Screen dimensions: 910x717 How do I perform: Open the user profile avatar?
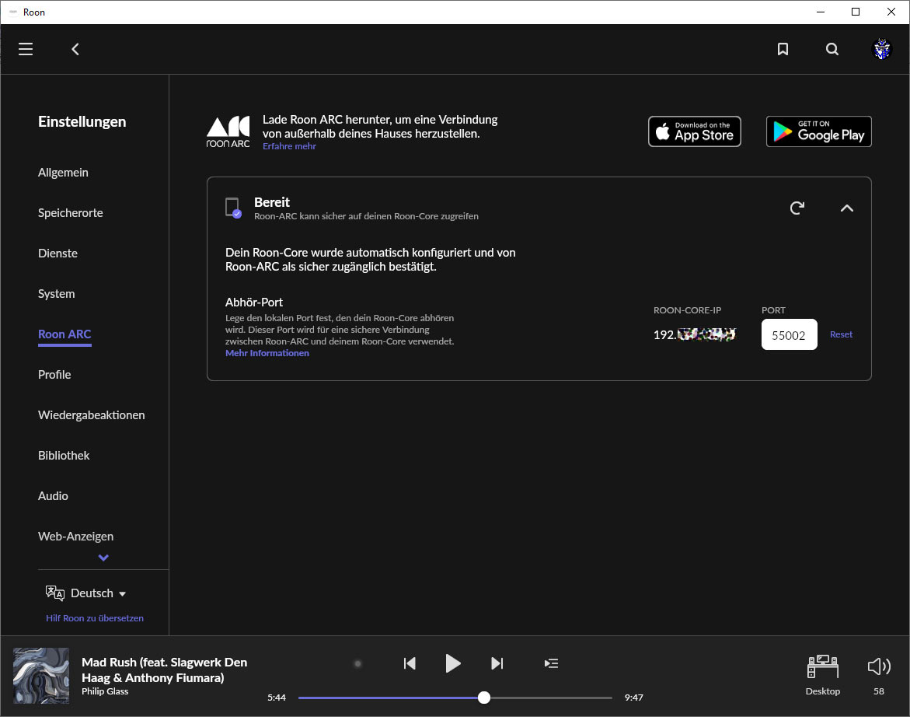pos(882,49)
